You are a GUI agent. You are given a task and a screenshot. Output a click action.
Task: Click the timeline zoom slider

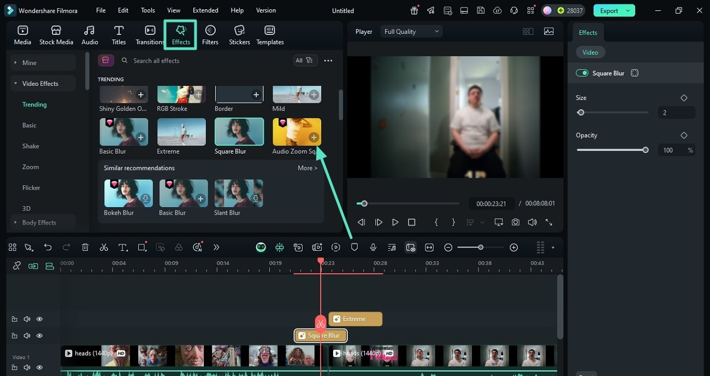(x=481, y=248)
